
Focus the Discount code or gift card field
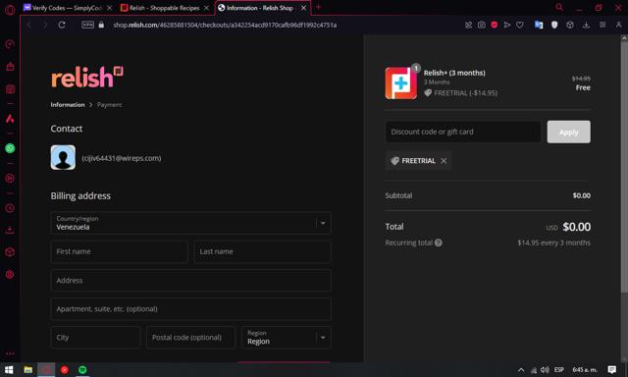[463, 132]
